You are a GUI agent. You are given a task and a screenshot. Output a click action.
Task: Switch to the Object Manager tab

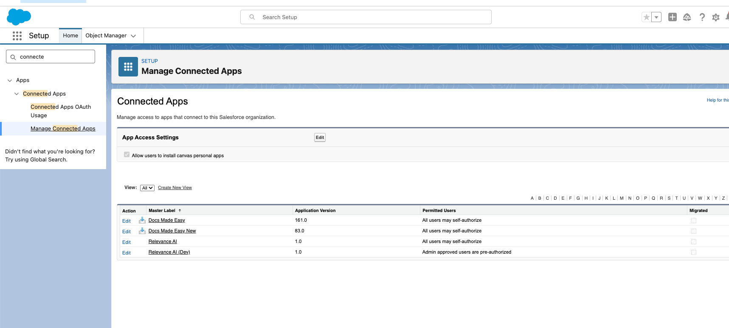(106, 36)
